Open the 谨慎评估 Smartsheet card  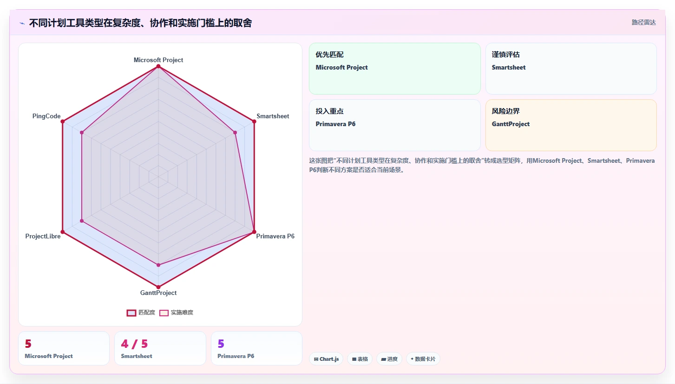571,69
